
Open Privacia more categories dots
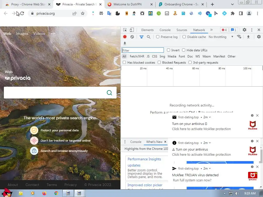coord(53,34)
